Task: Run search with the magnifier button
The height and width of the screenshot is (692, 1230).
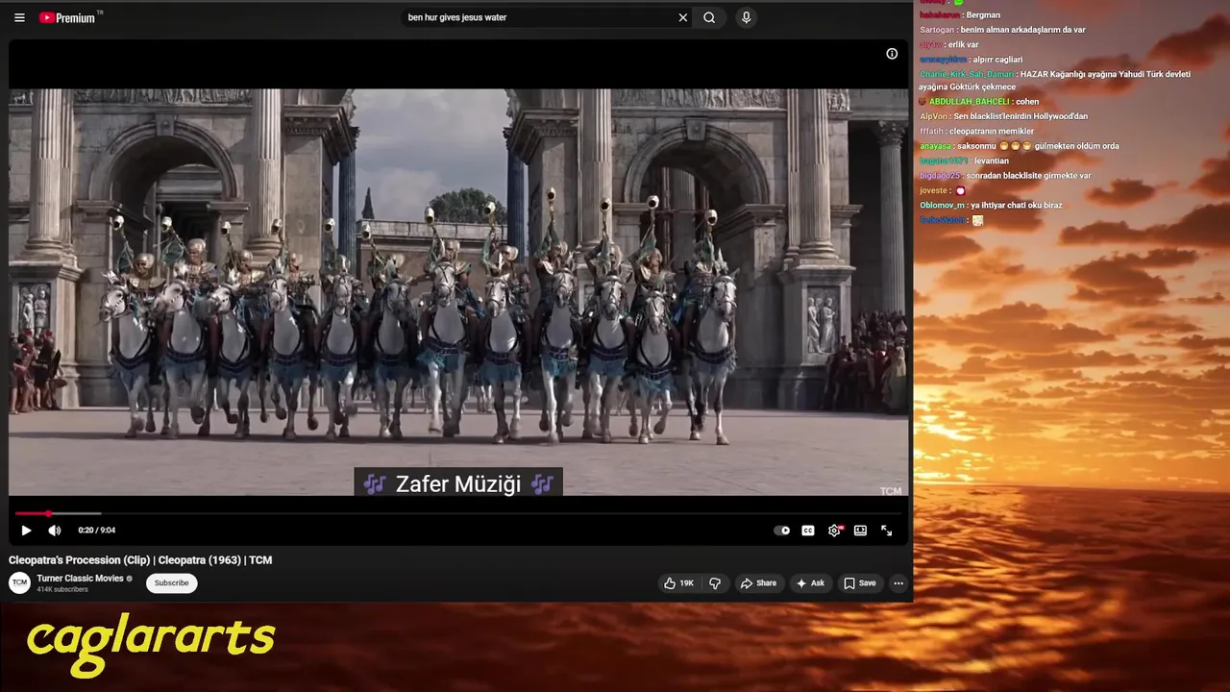Action: (x=709, y=17)
